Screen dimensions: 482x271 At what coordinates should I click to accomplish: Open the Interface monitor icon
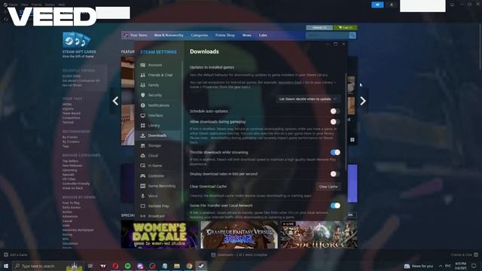coord(142,115)
